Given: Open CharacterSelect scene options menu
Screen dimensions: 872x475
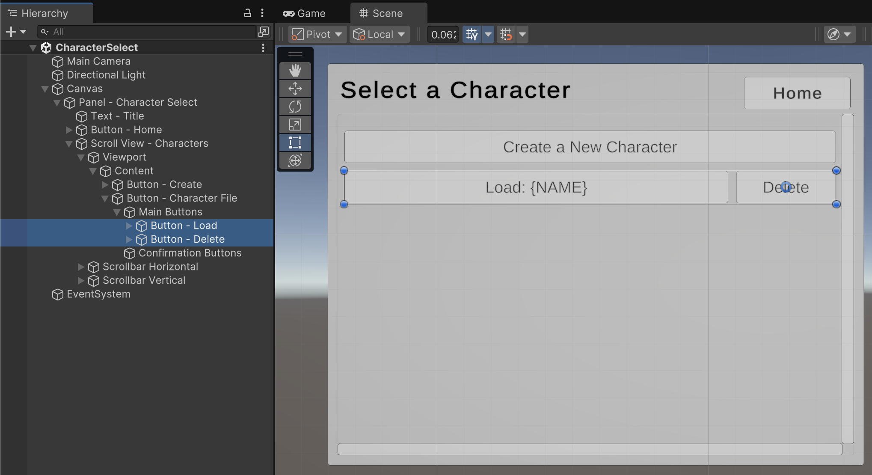Looking at the screenshot, I should point(263,48).
